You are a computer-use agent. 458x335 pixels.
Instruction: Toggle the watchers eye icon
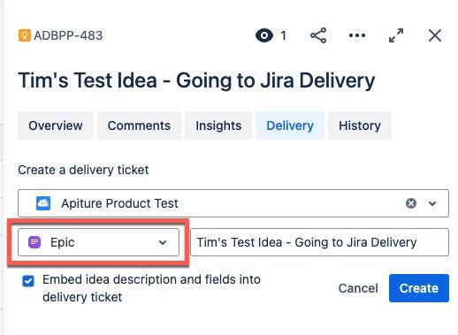point(264,35)
